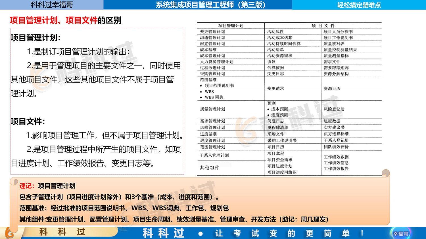Click the 采购工作说明书 table cell
426x239 pixels.
click(282, 140)
